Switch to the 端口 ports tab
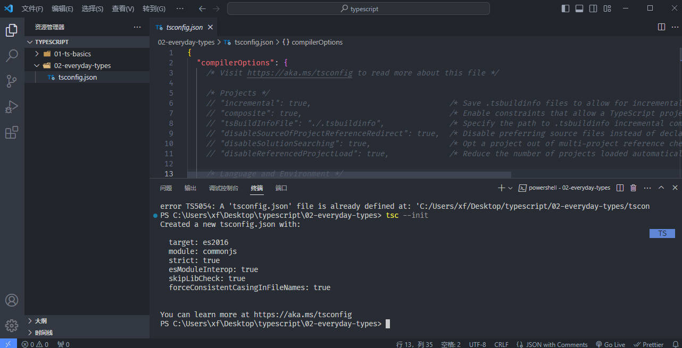 point(281,188)
